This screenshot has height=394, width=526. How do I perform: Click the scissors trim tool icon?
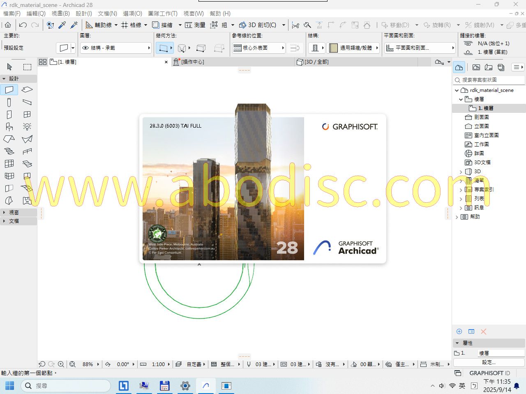[x=295, y=25]
